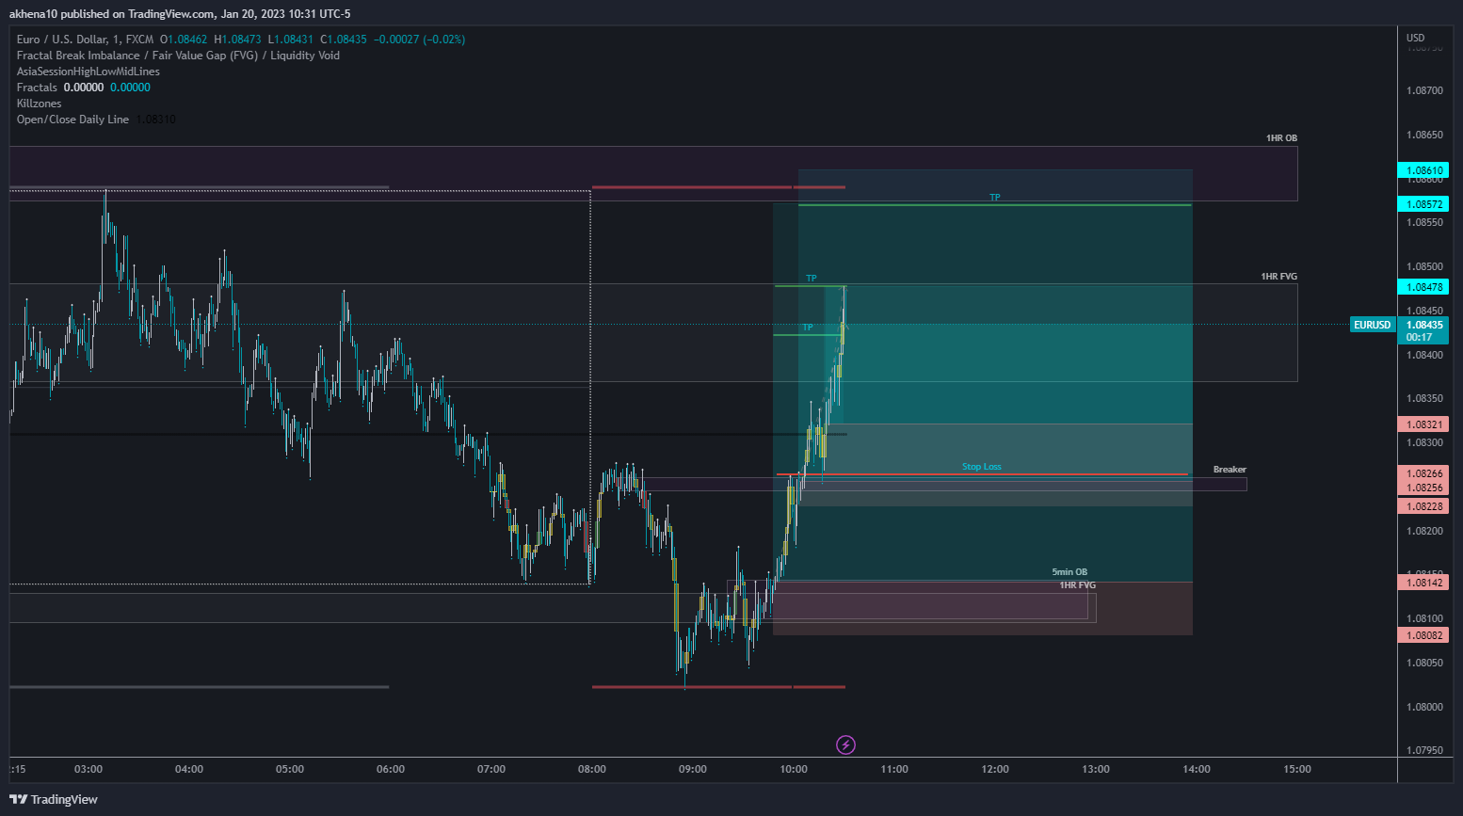Select the EURUSD symbol tag on price axis
The image size is (1463, 816).
[x=1373, y=325]
